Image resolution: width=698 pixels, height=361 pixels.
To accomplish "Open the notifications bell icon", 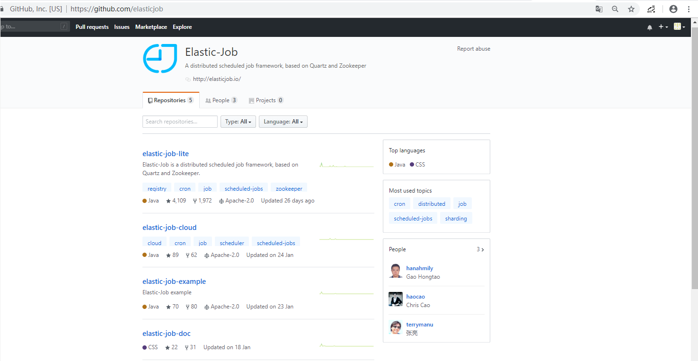I will click(x=650, y=27).
